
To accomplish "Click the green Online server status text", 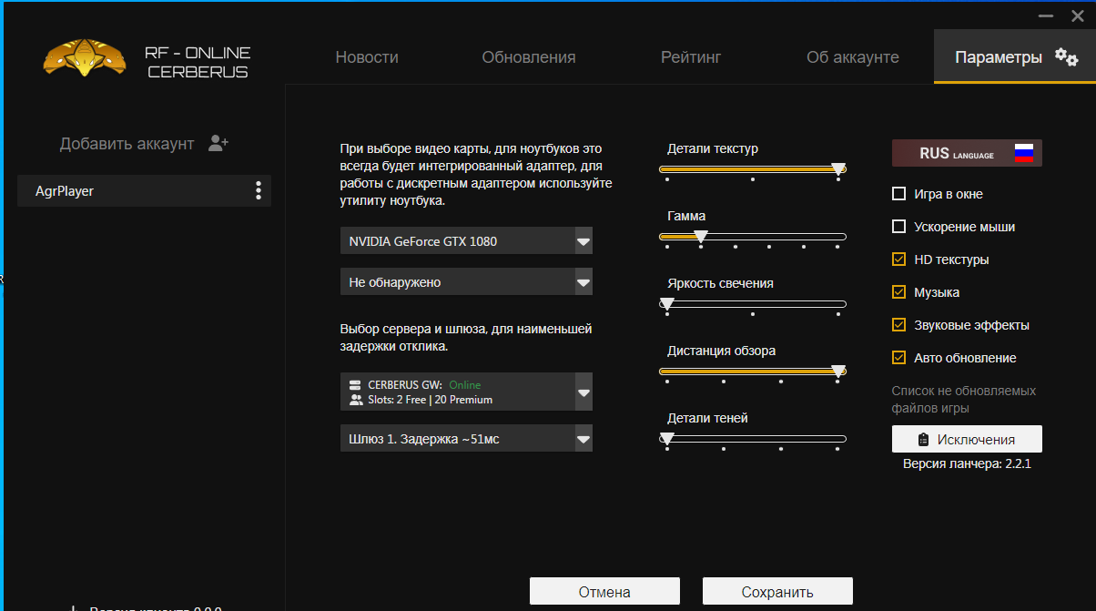I will click(x=465, y=385).
